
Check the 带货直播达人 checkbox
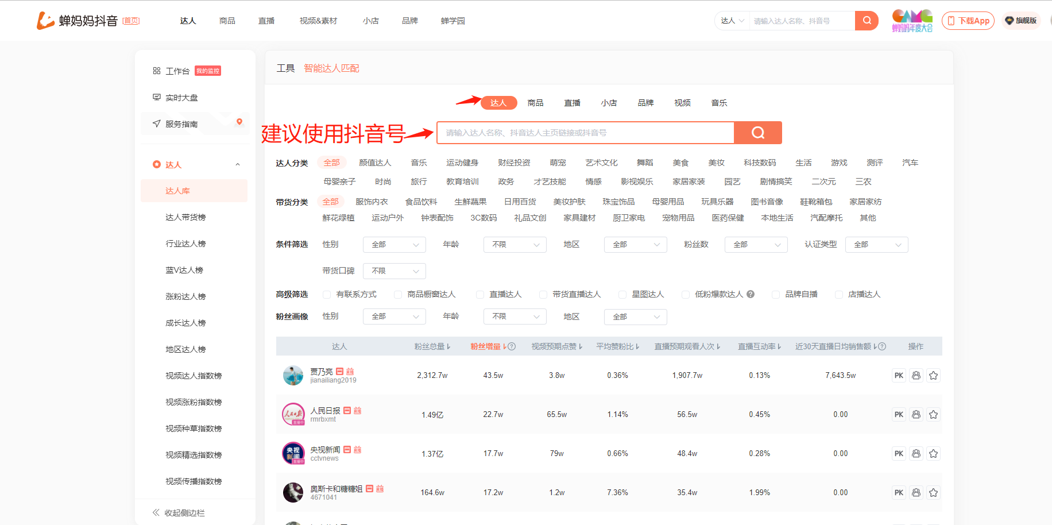point(543,294)
